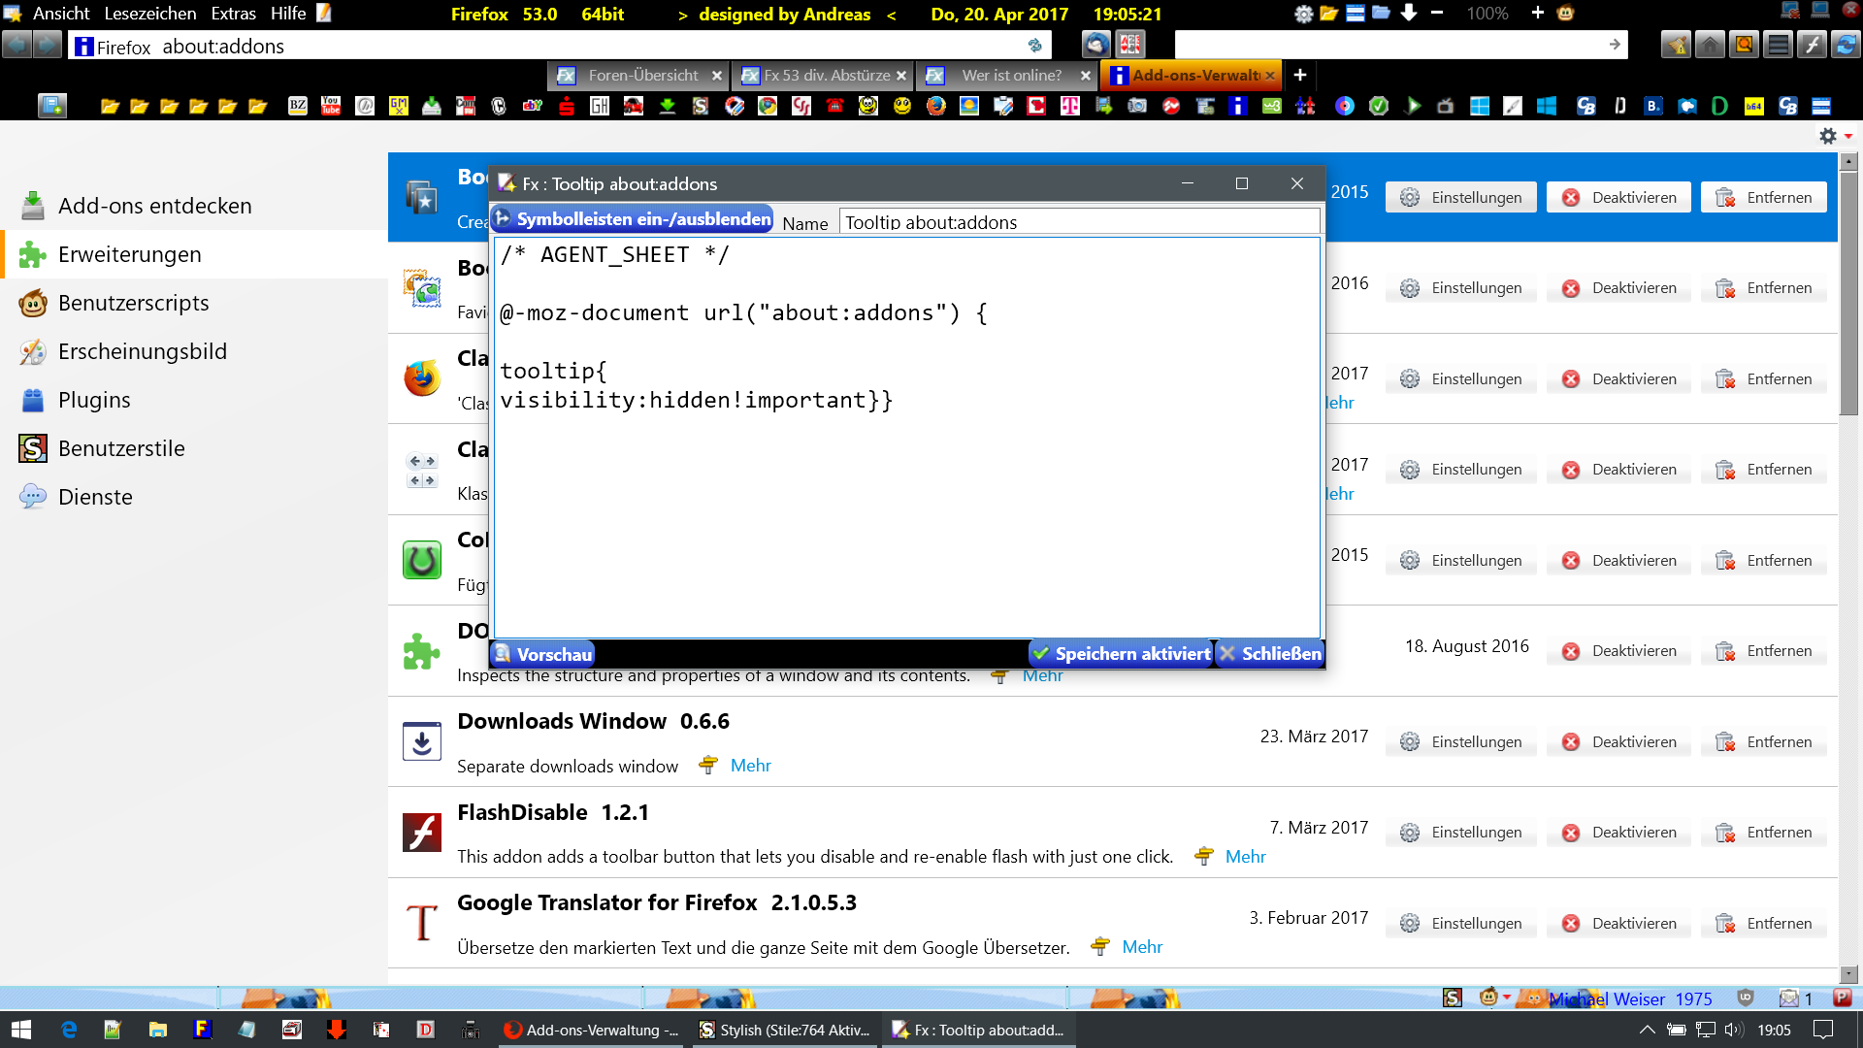Open Benutzerstile category in sidebar

point(120,448)
